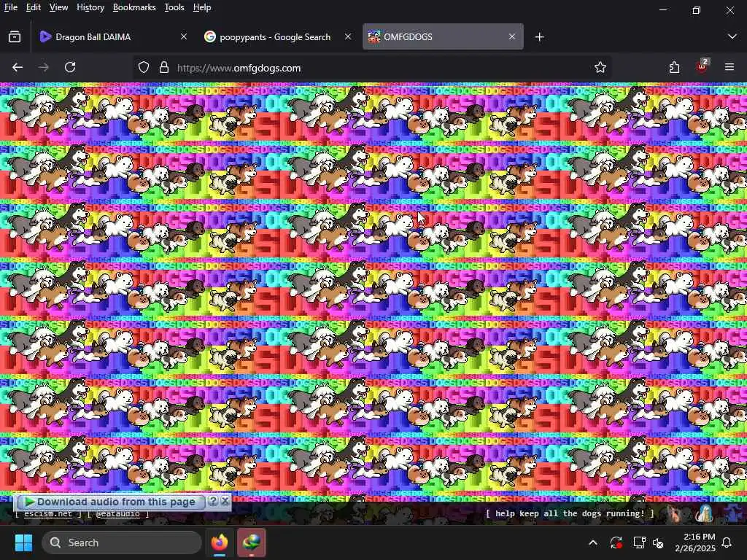747x560 pixels.
Task: Open the network display tray icon
Action: tap(639, 542)
